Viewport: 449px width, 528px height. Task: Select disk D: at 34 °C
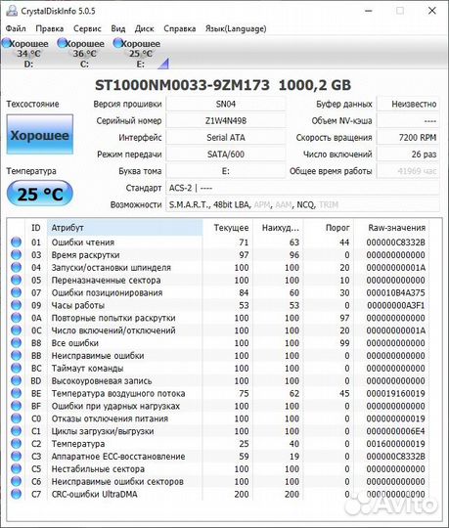(25, 53)
